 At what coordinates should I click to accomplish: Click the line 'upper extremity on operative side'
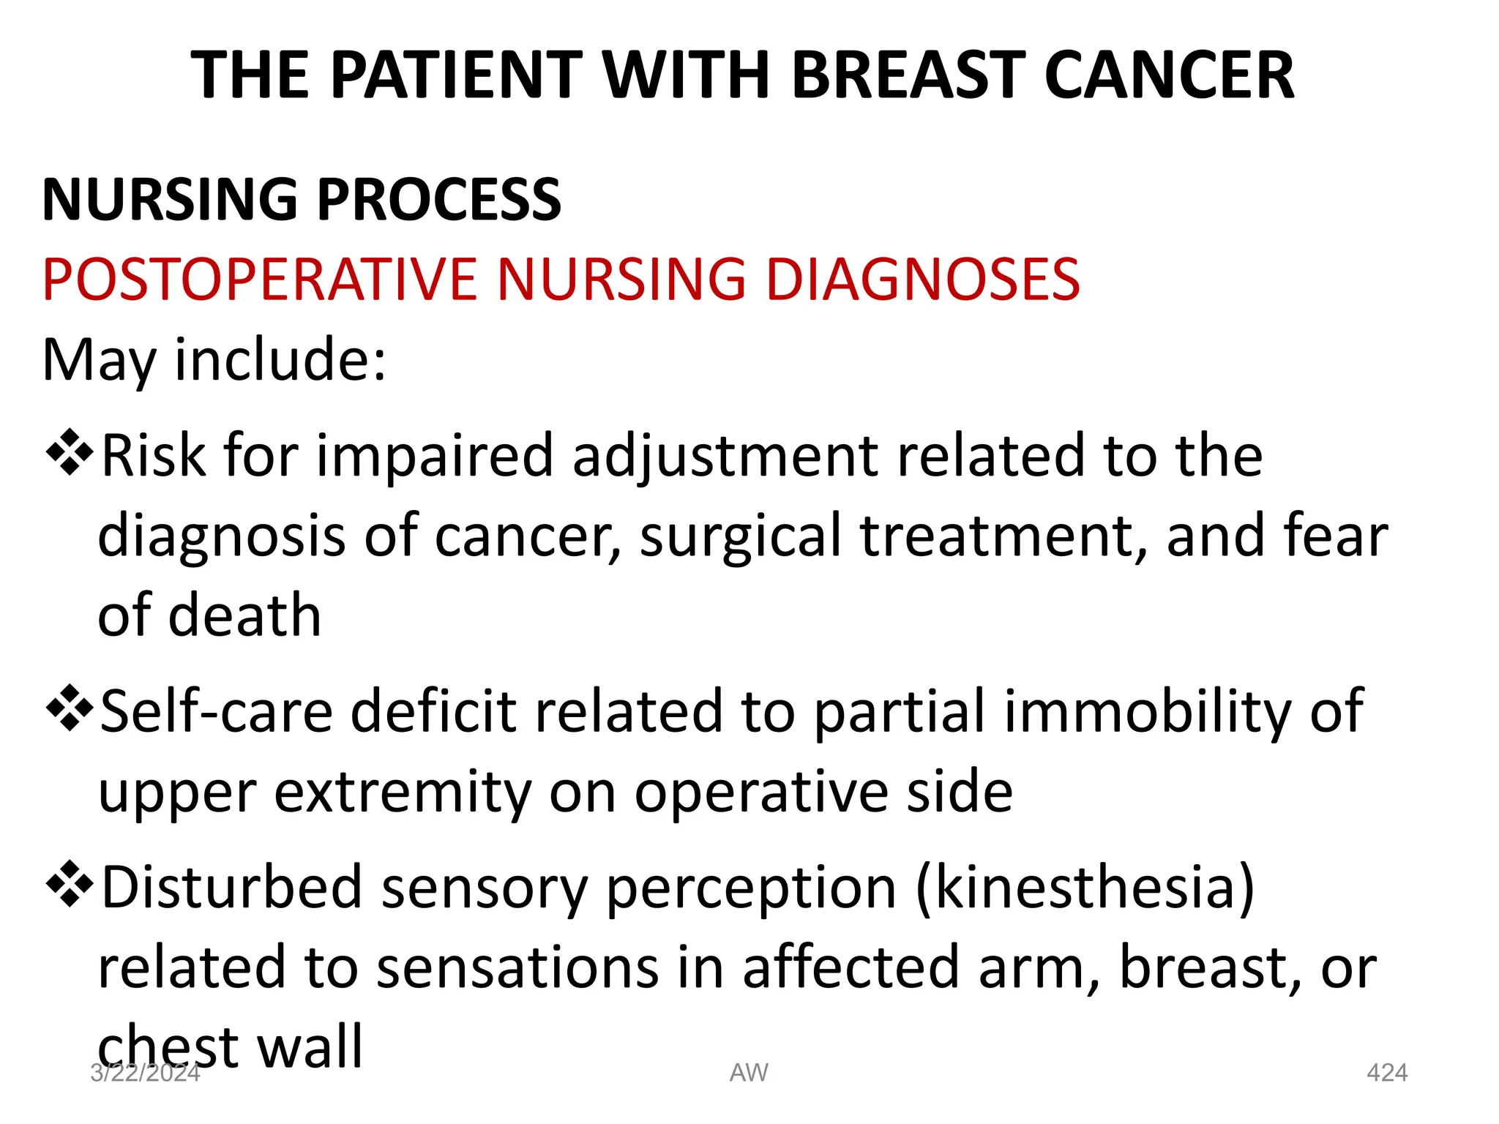click(x=556, y=792)
